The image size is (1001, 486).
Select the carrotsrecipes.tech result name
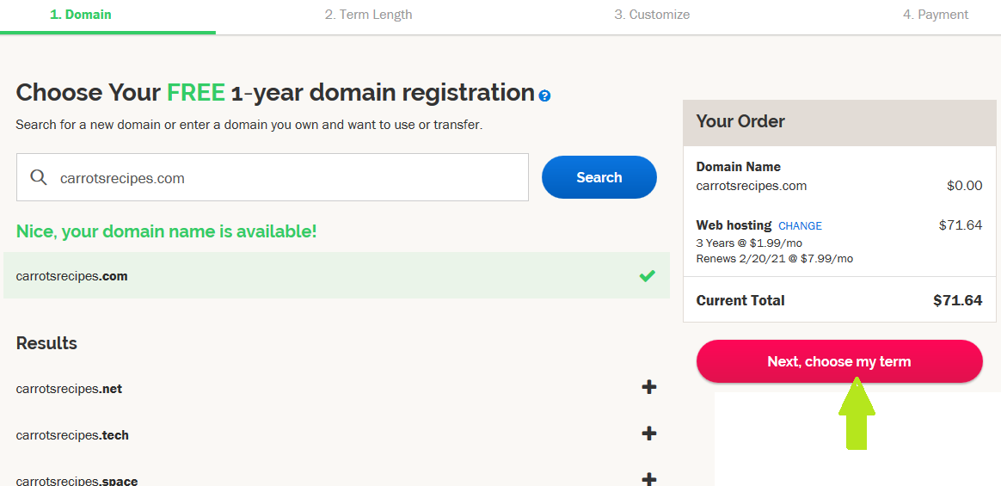pos(72,435)
